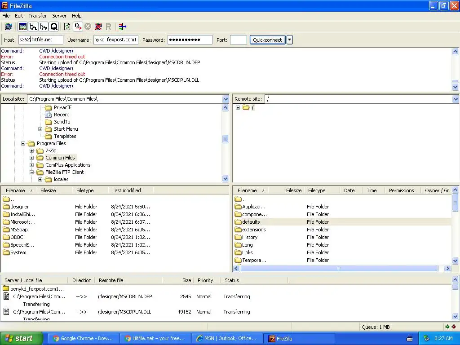
Task: Click the ODBC folder icon
Action: tap(6, 237)
